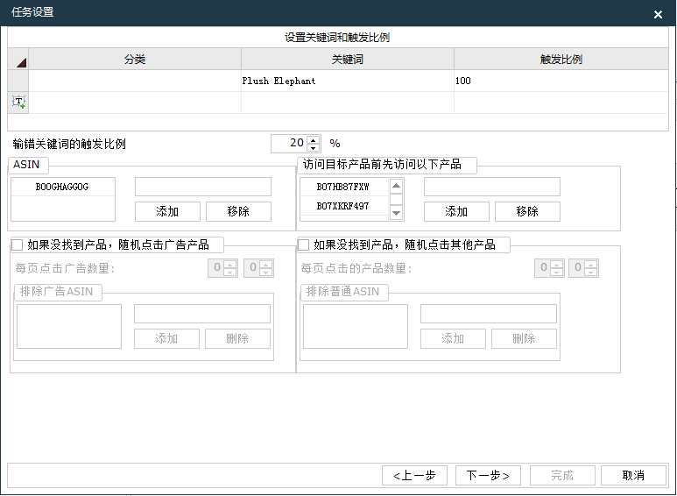This screenshot has height=496, width=677.
Task: Select B07XKRF497 in pre-visit list
Action: (x=344, y=206)
